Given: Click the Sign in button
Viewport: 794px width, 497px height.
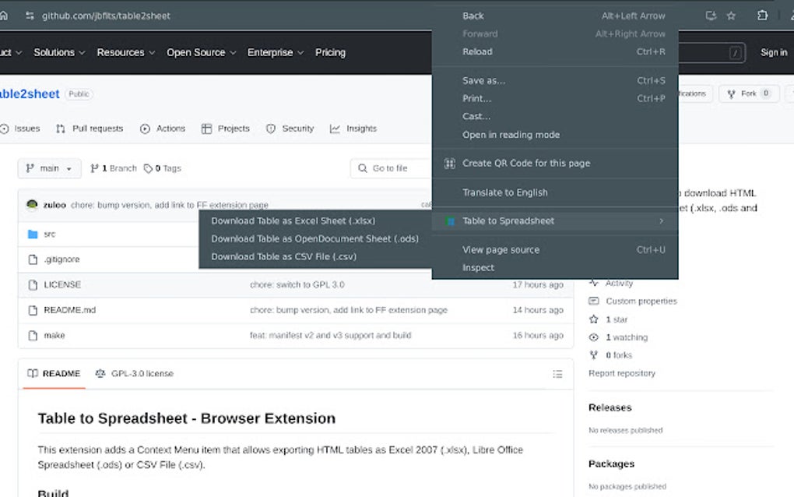Looking at the screenshot, I should pyautogui.click(x=773, y=52).
